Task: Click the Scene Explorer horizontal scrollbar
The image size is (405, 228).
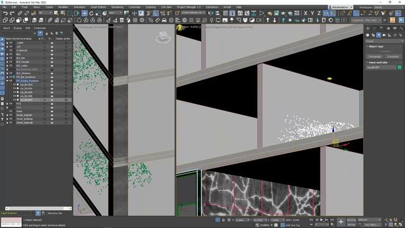Action: [38, 208]
